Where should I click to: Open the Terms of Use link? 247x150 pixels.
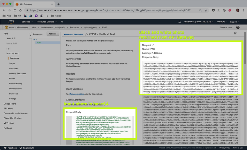point(238,148)
